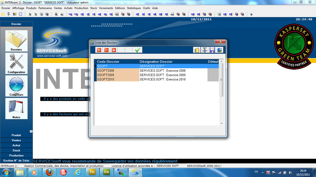Click the Code Dossier column header
Viewport: 316px width, 177px height.
coord(108,61)
